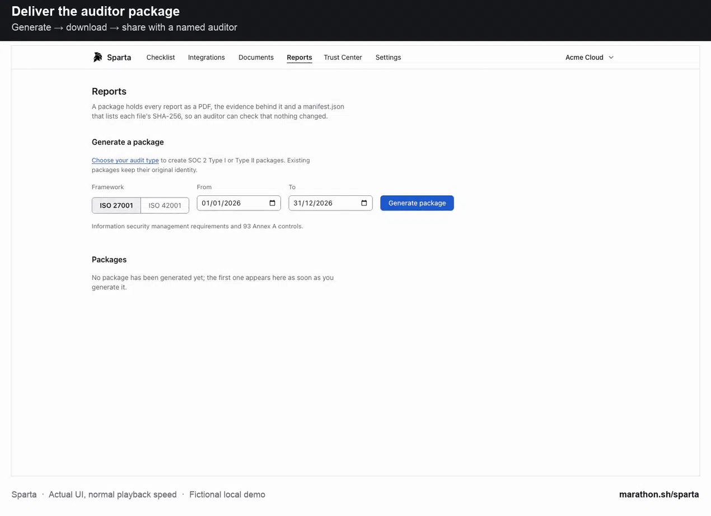Open the Settings tab
This screenshot has height=516, width=711.
[x=388, y=57]
